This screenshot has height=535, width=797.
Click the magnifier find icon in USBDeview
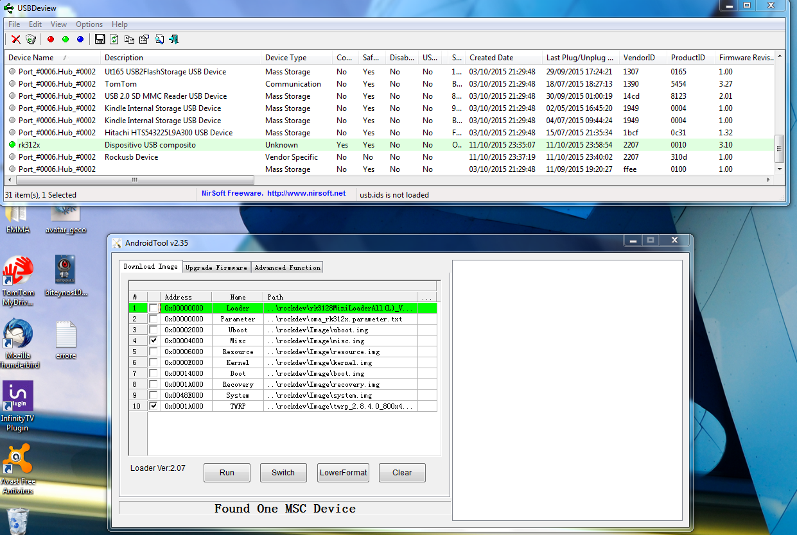[159, 40]
